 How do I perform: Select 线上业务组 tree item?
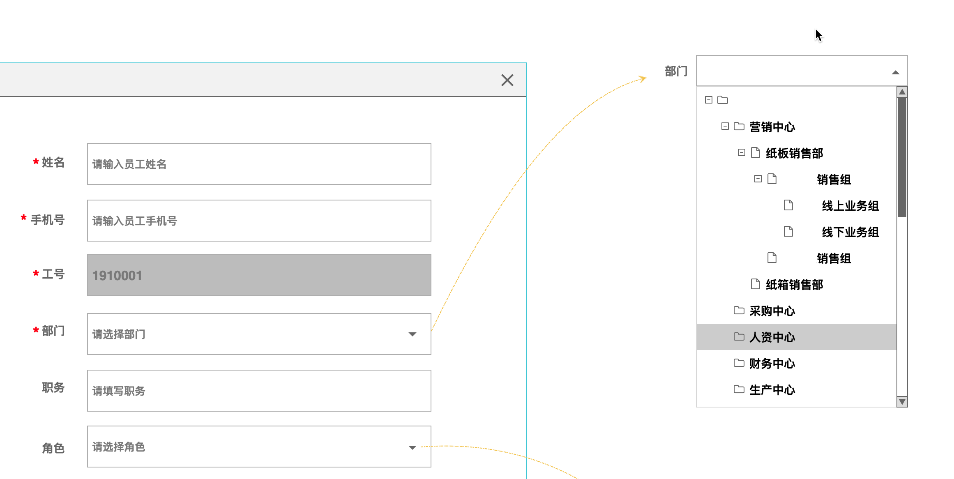click(850, 205)
